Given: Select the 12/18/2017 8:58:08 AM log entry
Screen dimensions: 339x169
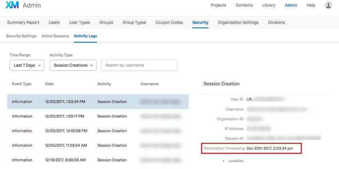Looking at the screenshot, I should (98, 160).
